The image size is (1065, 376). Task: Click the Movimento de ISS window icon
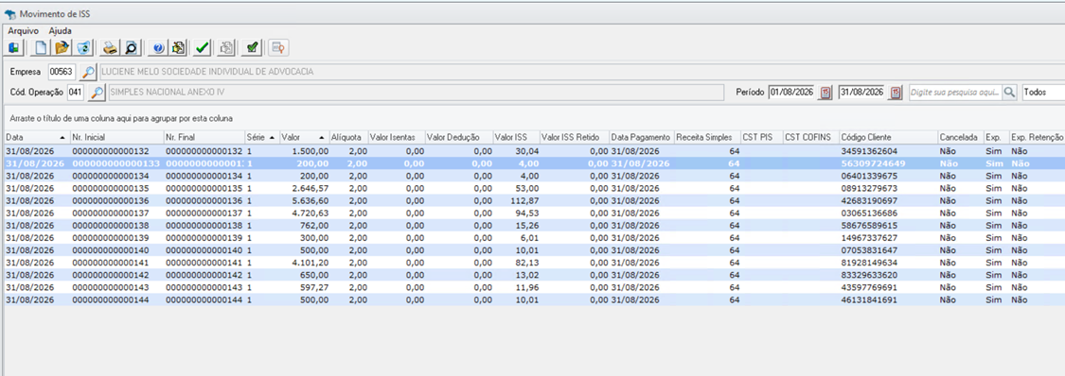click(x=10, y=13)
